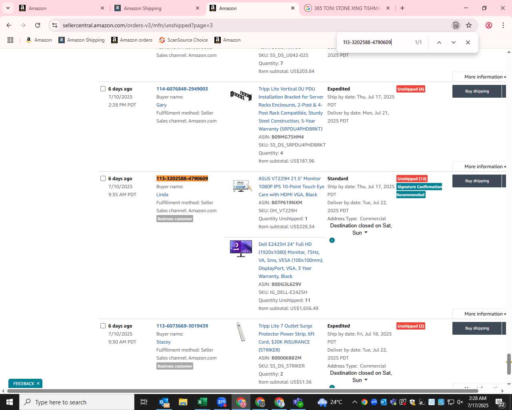Bookmark this page with the star icon
The width and height of the screenshot is (512, 410).
click(x=469, y=25)
